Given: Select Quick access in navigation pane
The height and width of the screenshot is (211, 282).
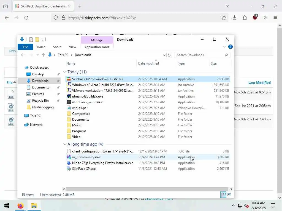Looking at the screenshot, I should click(39, 68).
